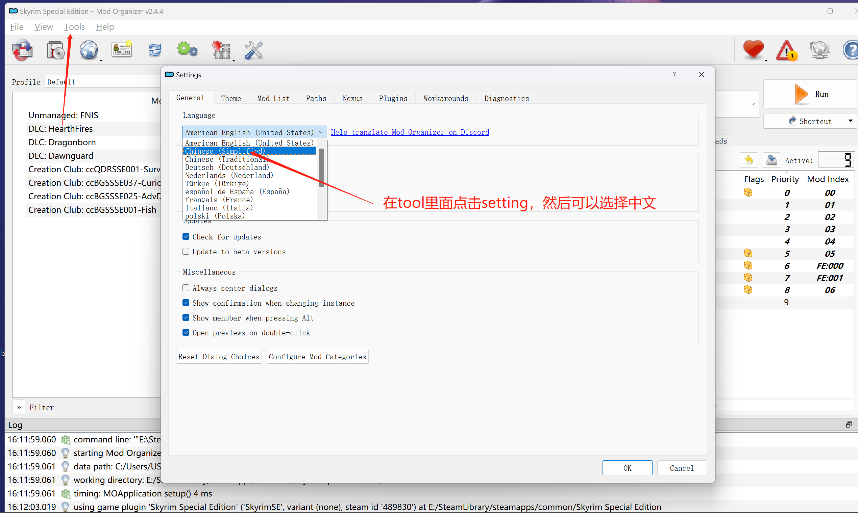Uncheck Check for updates checkbox
The image size is (858, 513).
[186, 237]
